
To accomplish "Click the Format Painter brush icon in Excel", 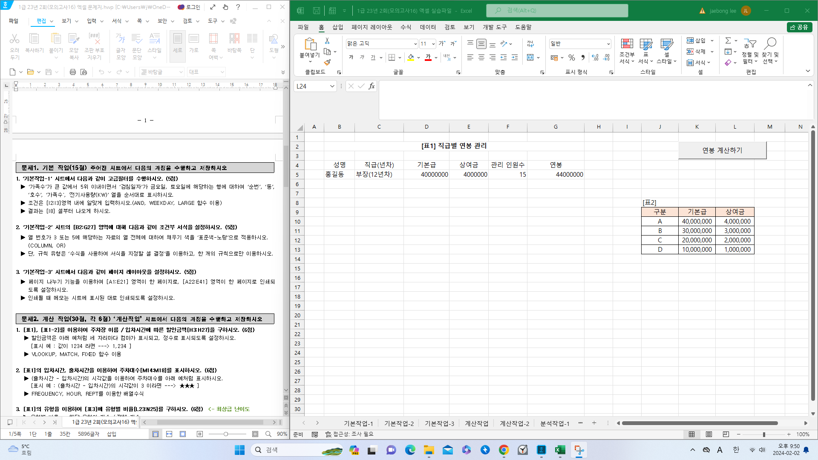I will 327,63.
